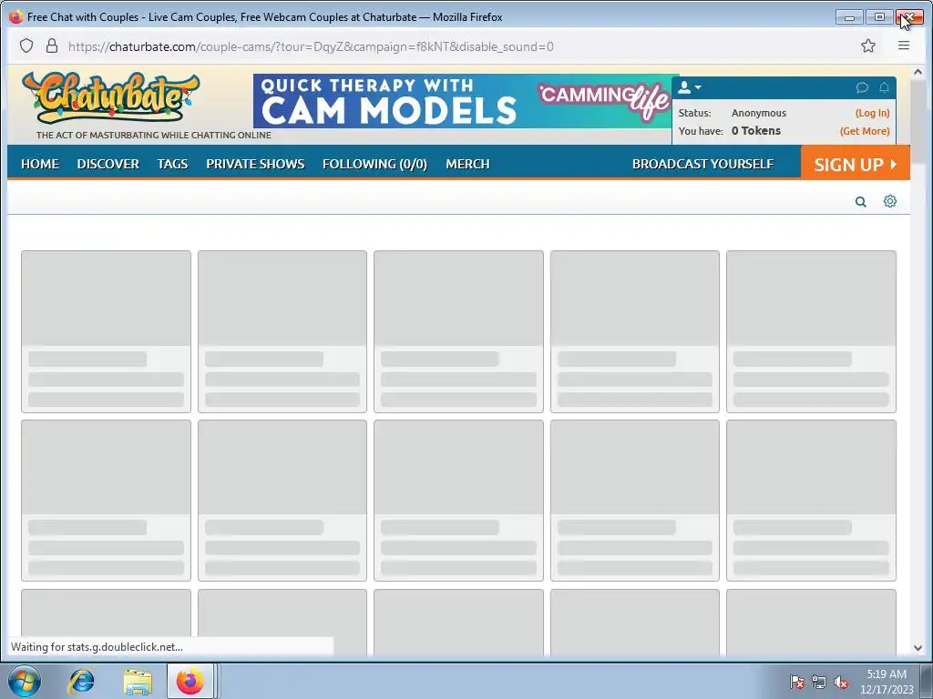Screen dimensions: 933x699
Task: Click the '0 Tokens' text
Action: (755, 131)
